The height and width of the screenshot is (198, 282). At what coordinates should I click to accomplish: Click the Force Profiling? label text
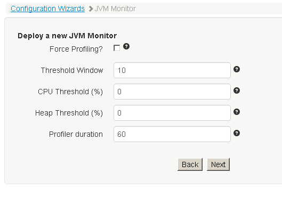pyautogui.click(x=76, y=49)
